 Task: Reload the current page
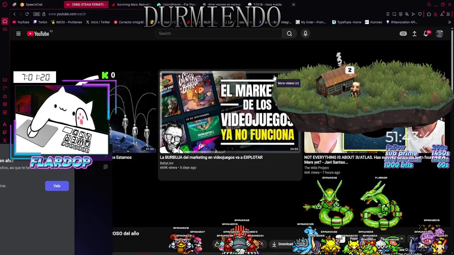27,14
